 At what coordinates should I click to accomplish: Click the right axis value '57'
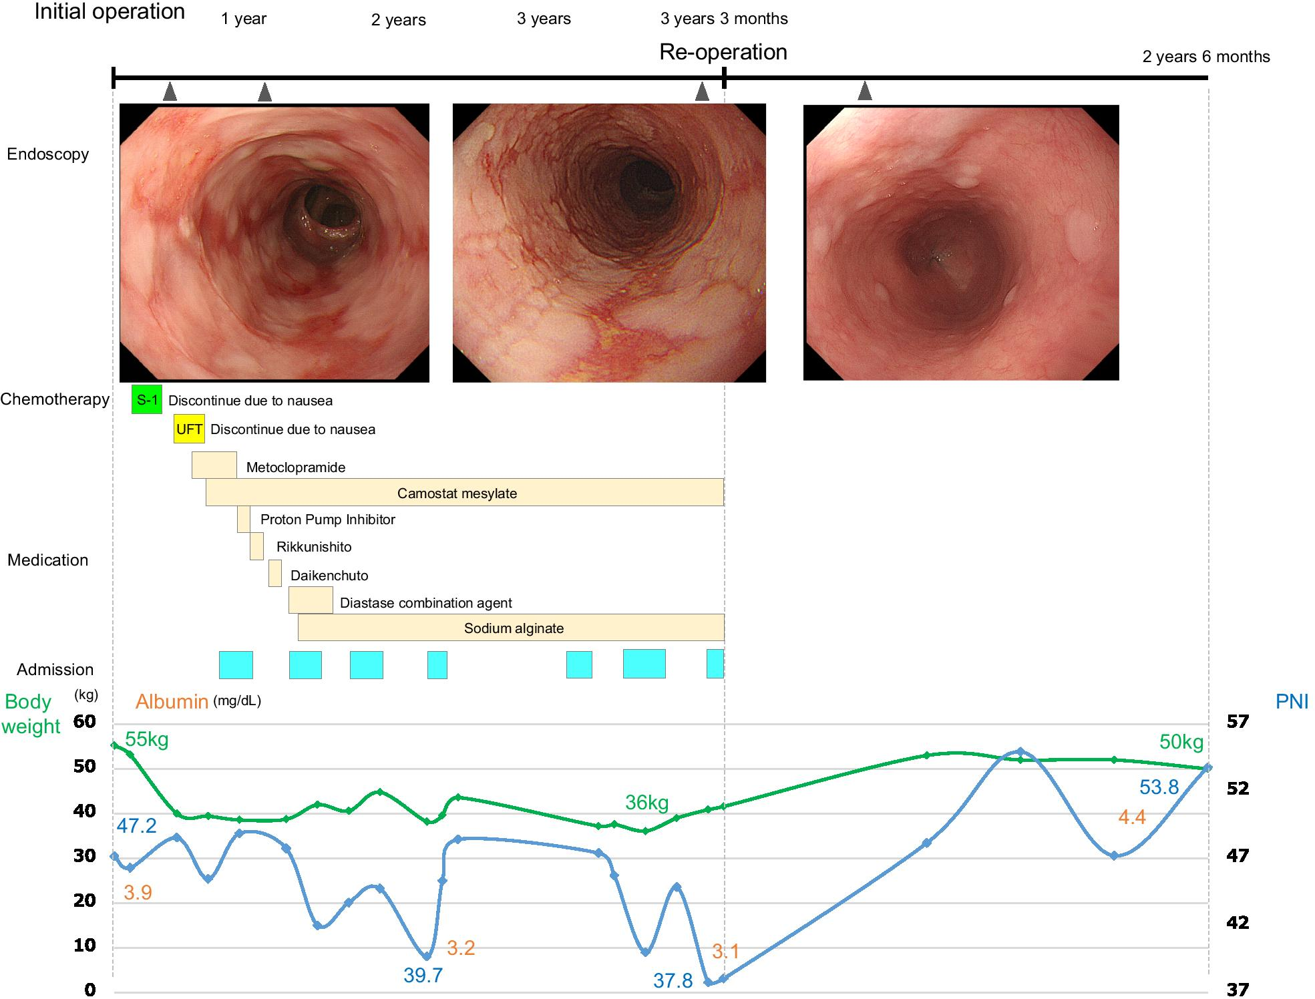click(x=1238, y=721)
